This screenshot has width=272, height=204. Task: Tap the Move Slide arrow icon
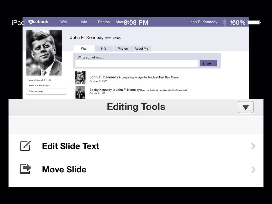25,169
